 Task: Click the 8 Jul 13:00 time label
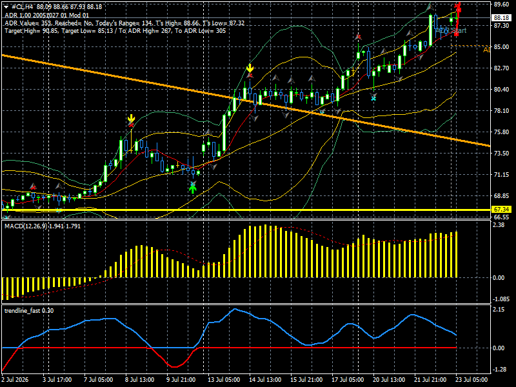coord(139,379)
